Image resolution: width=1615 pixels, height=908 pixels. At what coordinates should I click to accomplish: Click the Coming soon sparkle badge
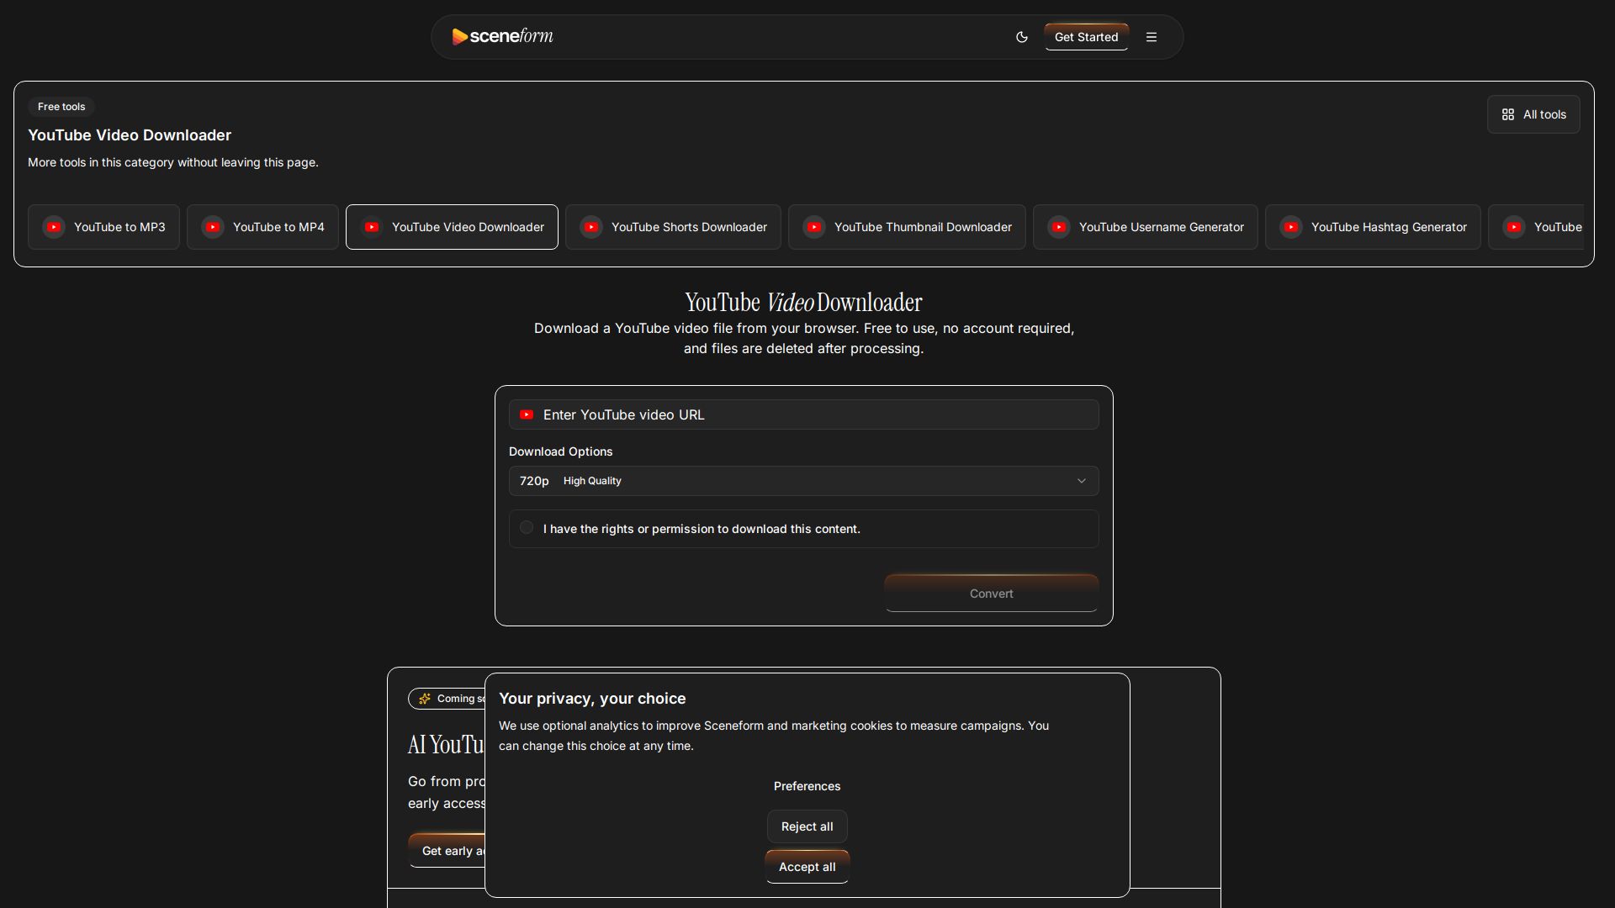tap(447, 699)
